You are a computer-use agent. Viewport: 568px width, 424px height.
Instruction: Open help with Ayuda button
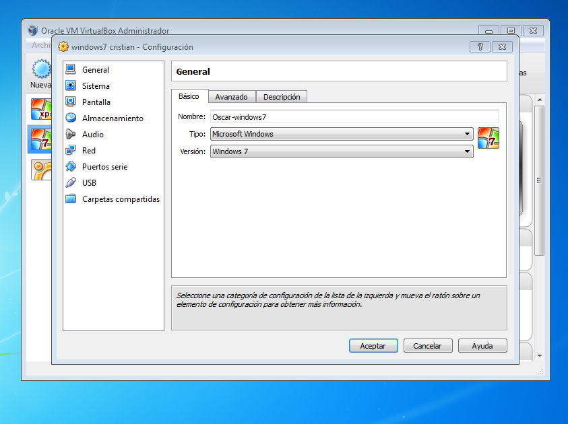pyautogui.click(x=482, y=346)
